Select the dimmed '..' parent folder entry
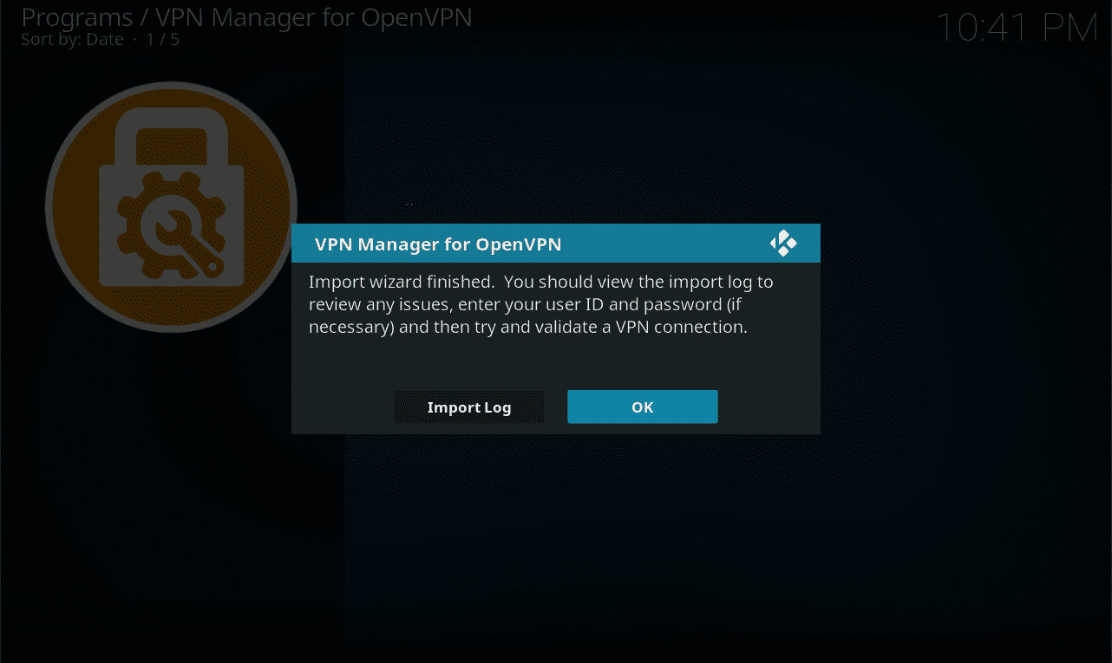The height and width of the screenshot is (663, 1112). coord(409,204)
